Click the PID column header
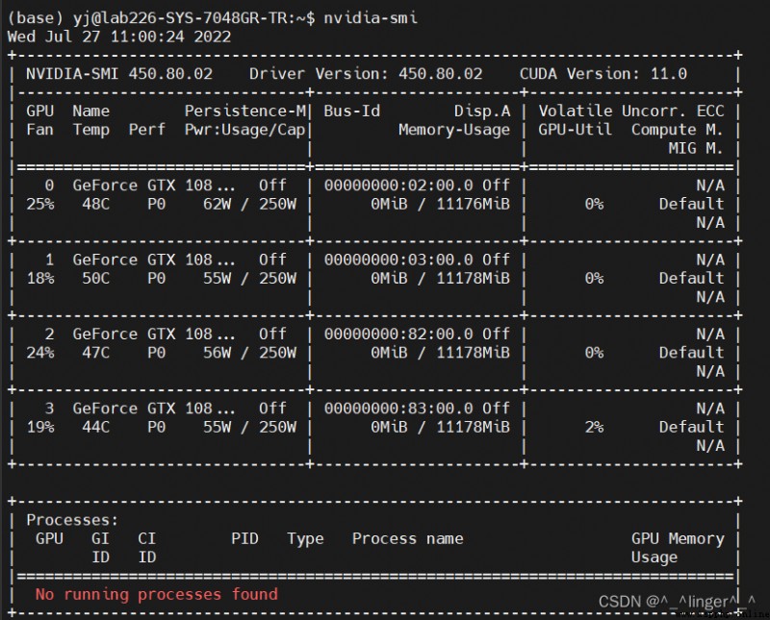This screenshot has width=770, height=620. pos(244,538)
